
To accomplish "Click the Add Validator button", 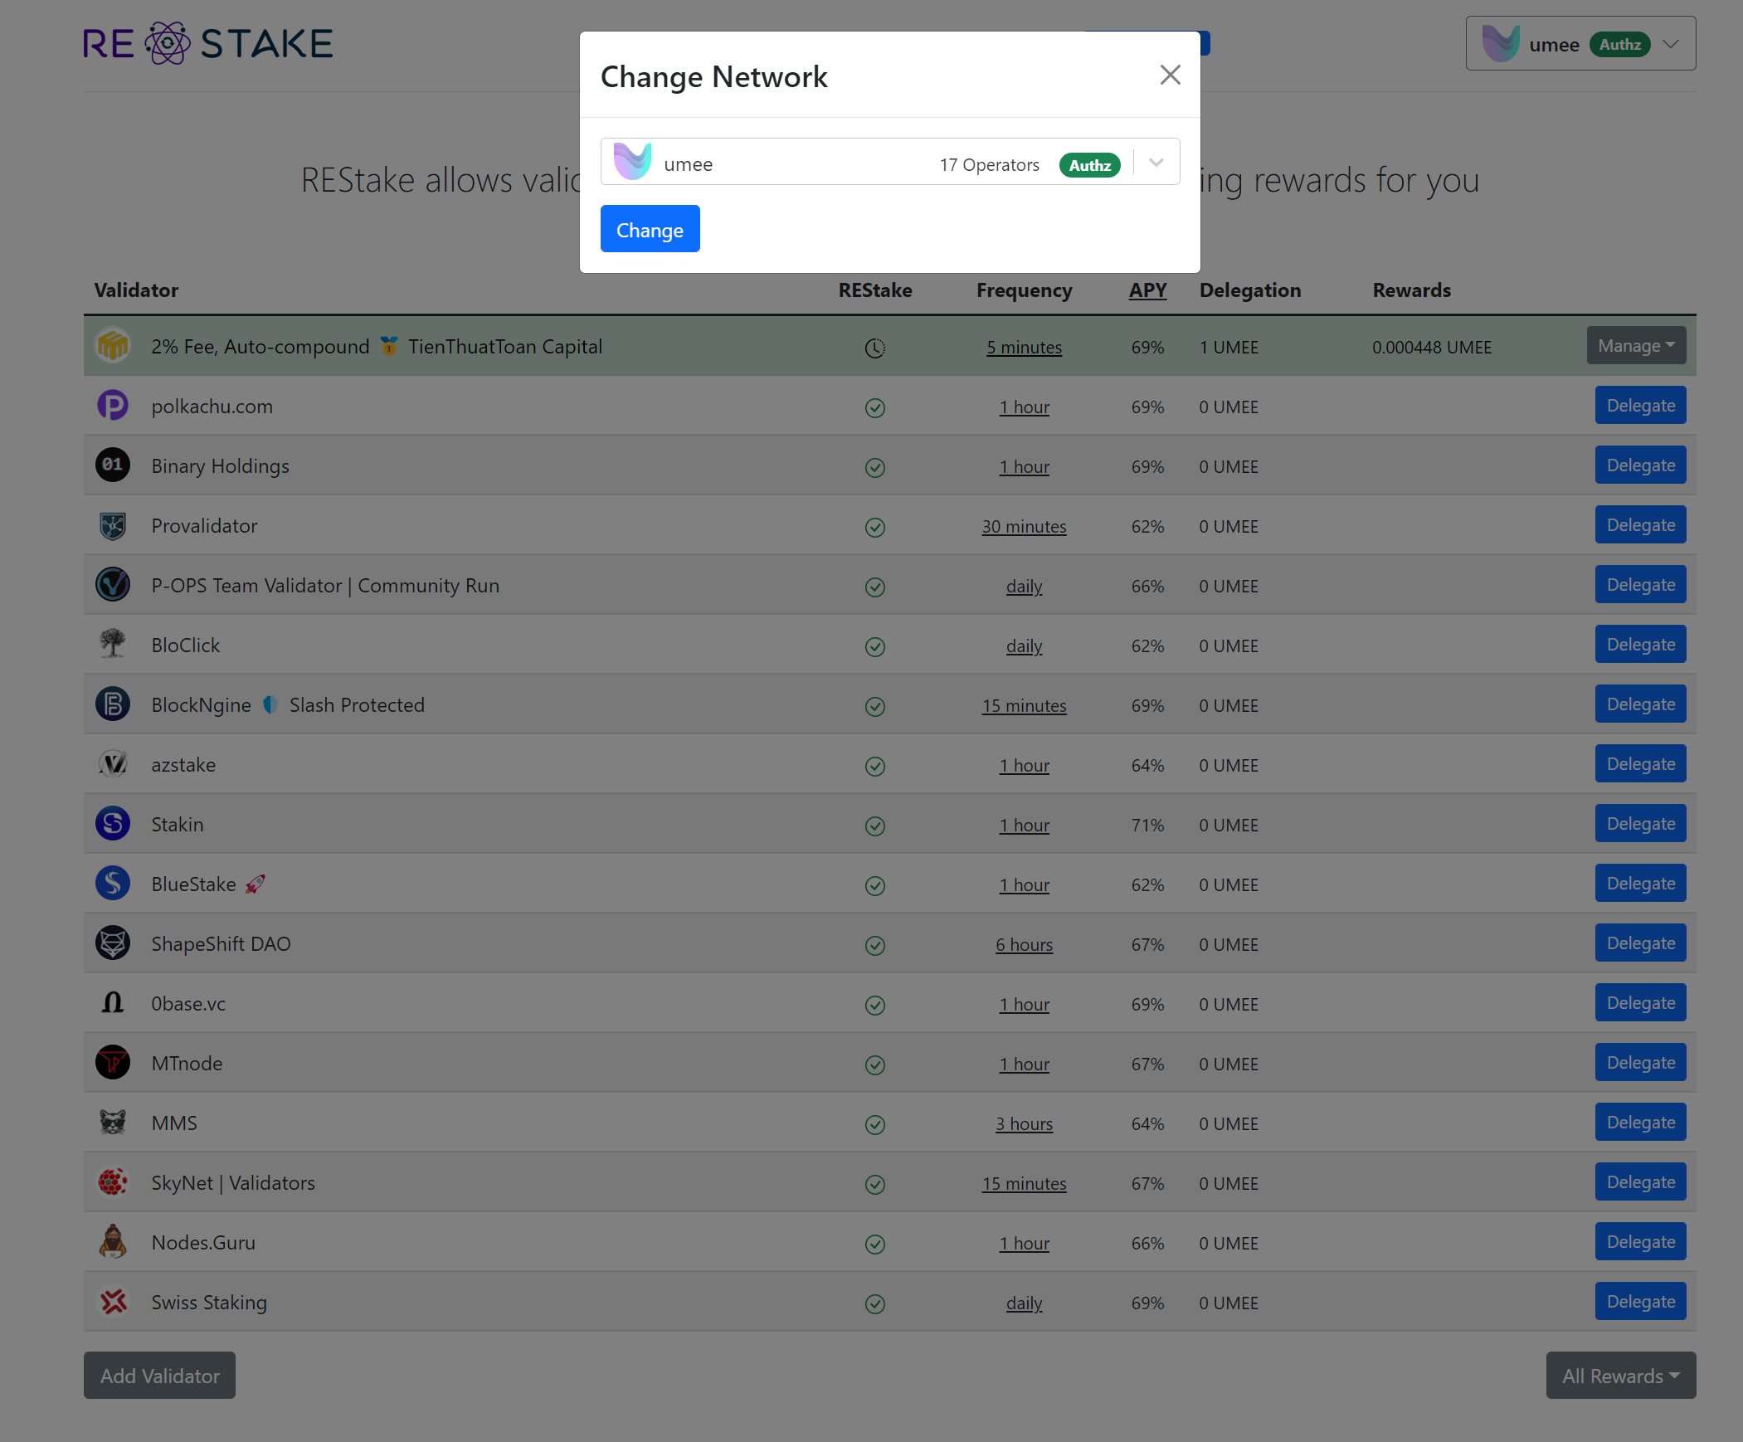I will pyautogui.click(x=159, y=1376).
